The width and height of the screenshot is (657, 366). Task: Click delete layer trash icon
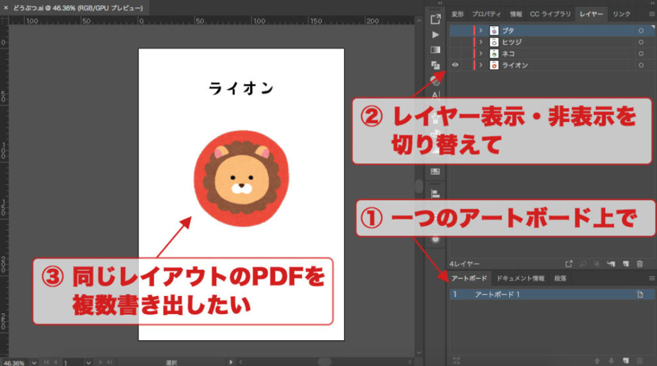pos(640,263)
